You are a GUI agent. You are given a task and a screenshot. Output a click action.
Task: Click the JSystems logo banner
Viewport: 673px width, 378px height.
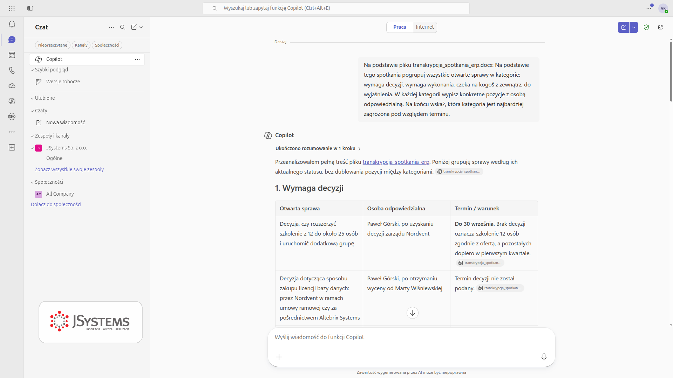tap(90, 322)
